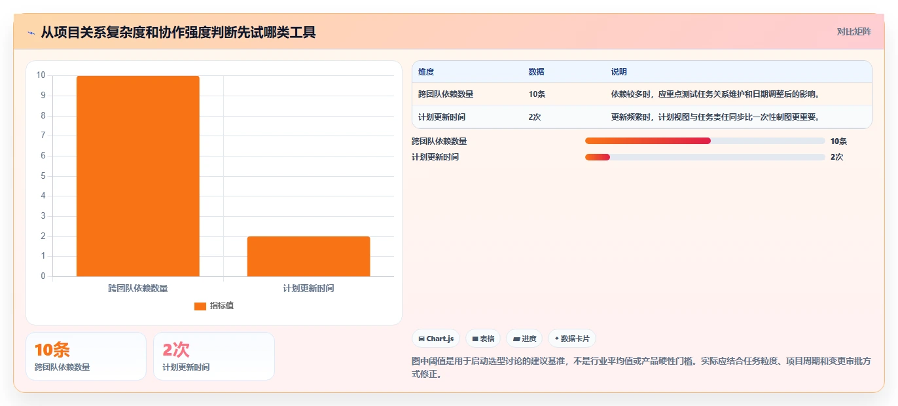Click the 跨团队依赖数量 orange bar in the chart
Image resolution: width=898 pixels, height=406 pixels.
tap(138, 176)
